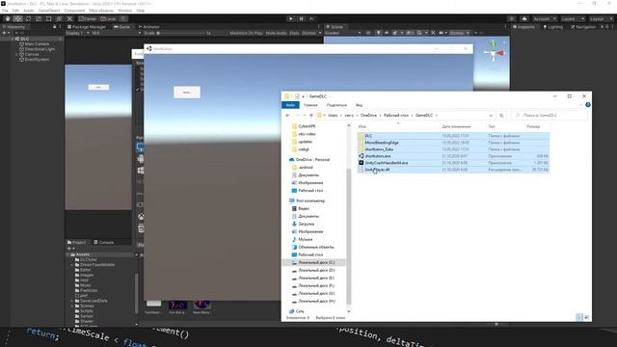Click the Step frame button in Unity
Viewport: 617px width, 347px height.
point(311,18)
